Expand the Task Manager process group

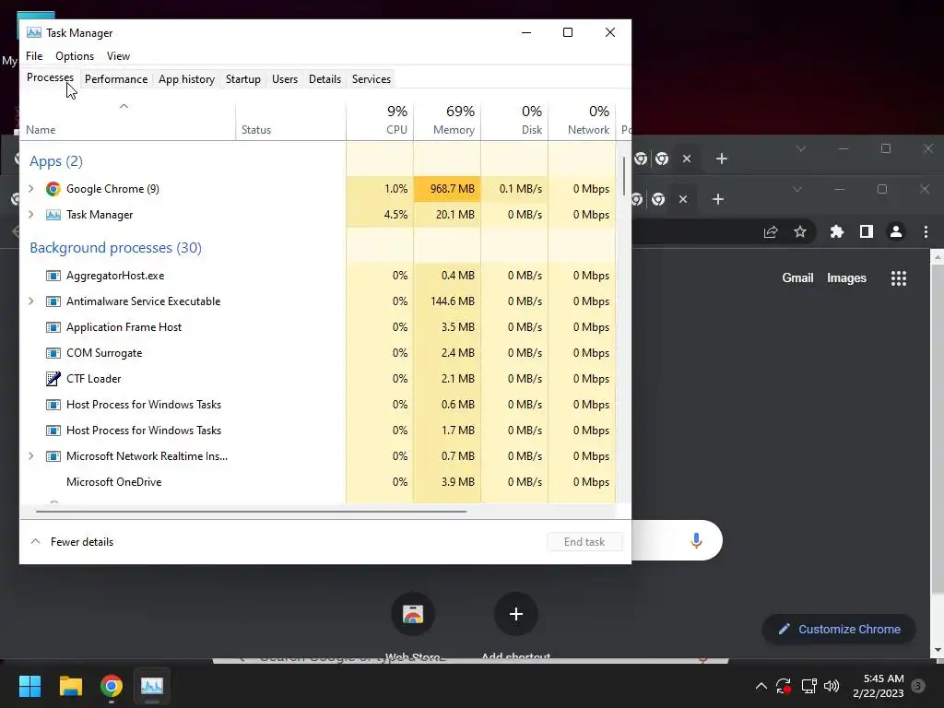tap(31, 215)
